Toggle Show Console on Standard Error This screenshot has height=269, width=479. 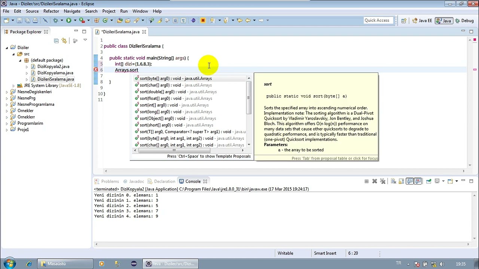[418, 181]
